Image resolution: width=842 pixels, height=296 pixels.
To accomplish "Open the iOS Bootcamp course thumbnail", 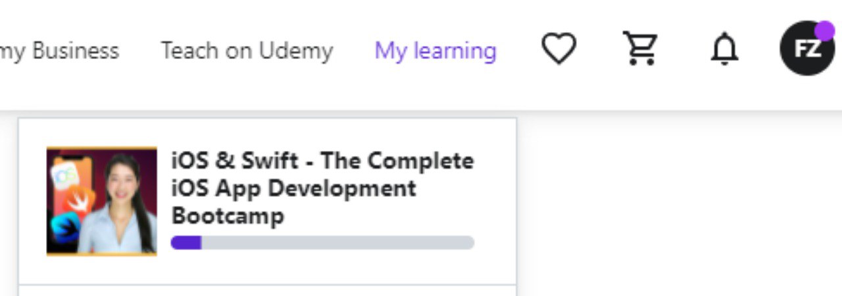I will [102, 201].
